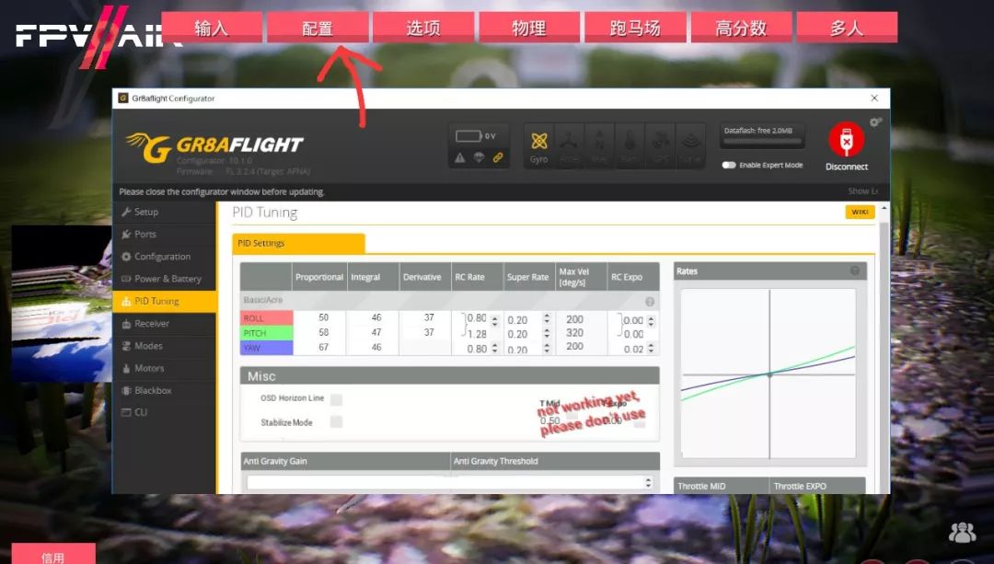Click the Roll Proportional value field

(323, 318)
